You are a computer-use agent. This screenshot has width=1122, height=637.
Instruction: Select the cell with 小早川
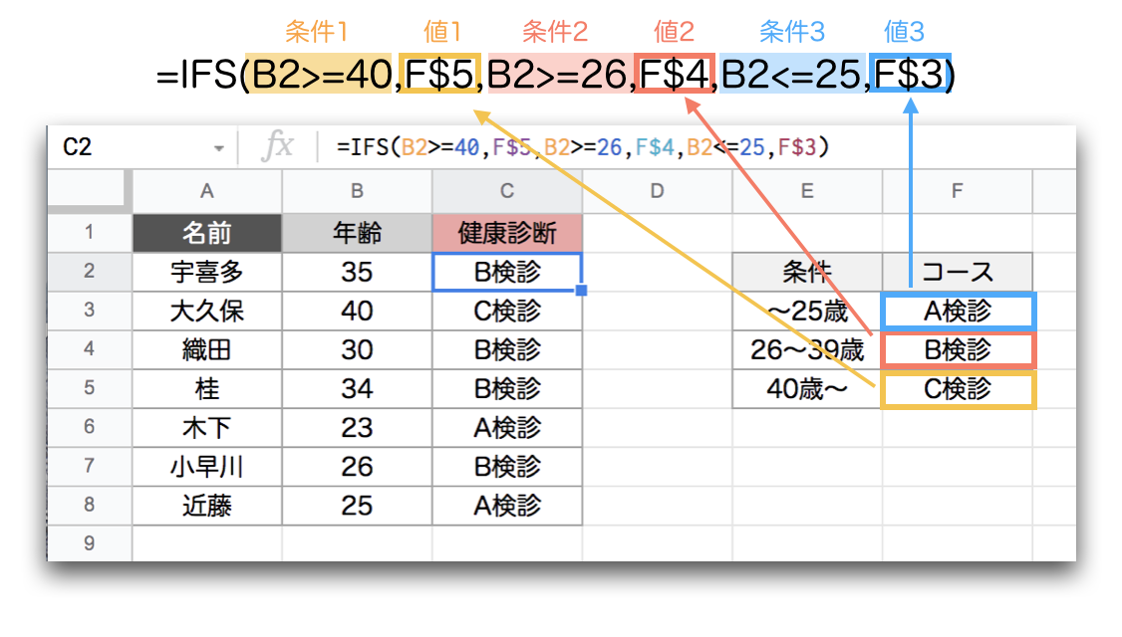pyautogui.click(x=207, y=466)
